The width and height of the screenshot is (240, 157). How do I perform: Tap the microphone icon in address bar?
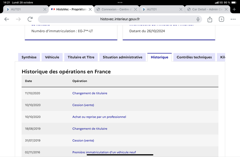point(198,19)
